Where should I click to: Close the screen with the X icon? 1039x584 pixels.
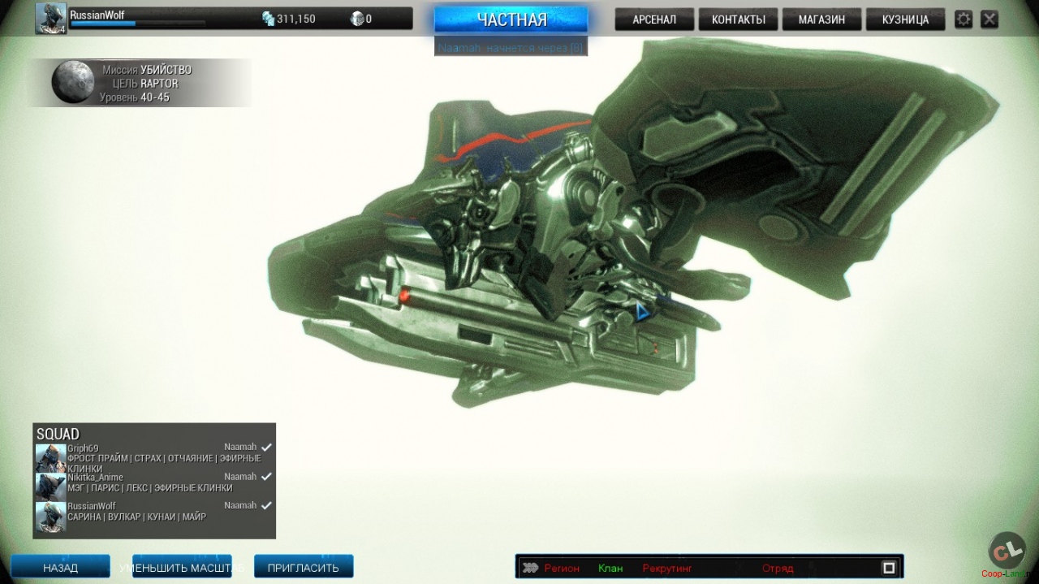point(989,19)
